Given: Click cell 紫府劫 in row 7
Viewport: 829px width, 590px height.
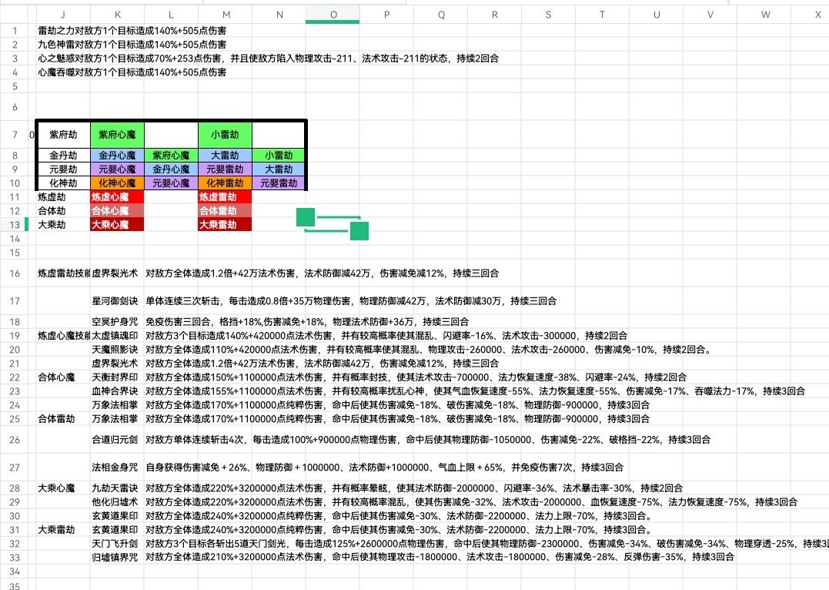Looking at the screenshot, I should click(x=63, y=135).
